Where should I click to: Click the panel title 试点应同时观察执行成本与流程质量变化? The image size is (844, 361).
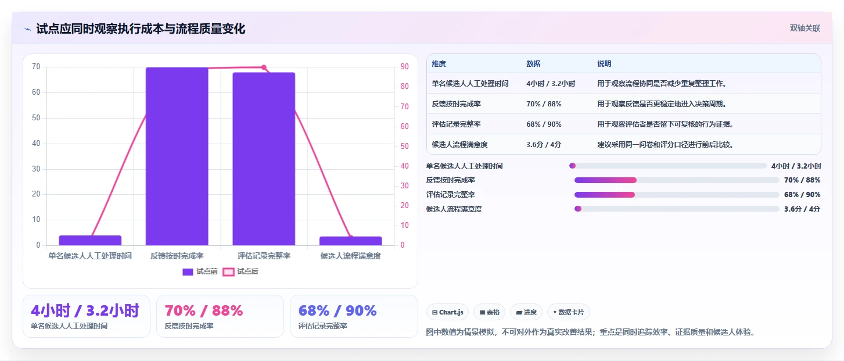141,28
